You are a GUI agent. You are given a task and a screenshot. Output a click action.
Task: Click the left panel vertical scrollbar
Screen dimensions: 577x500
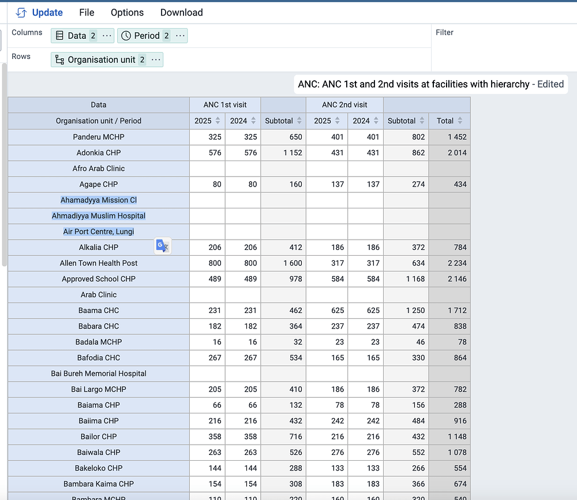point(5,164)
